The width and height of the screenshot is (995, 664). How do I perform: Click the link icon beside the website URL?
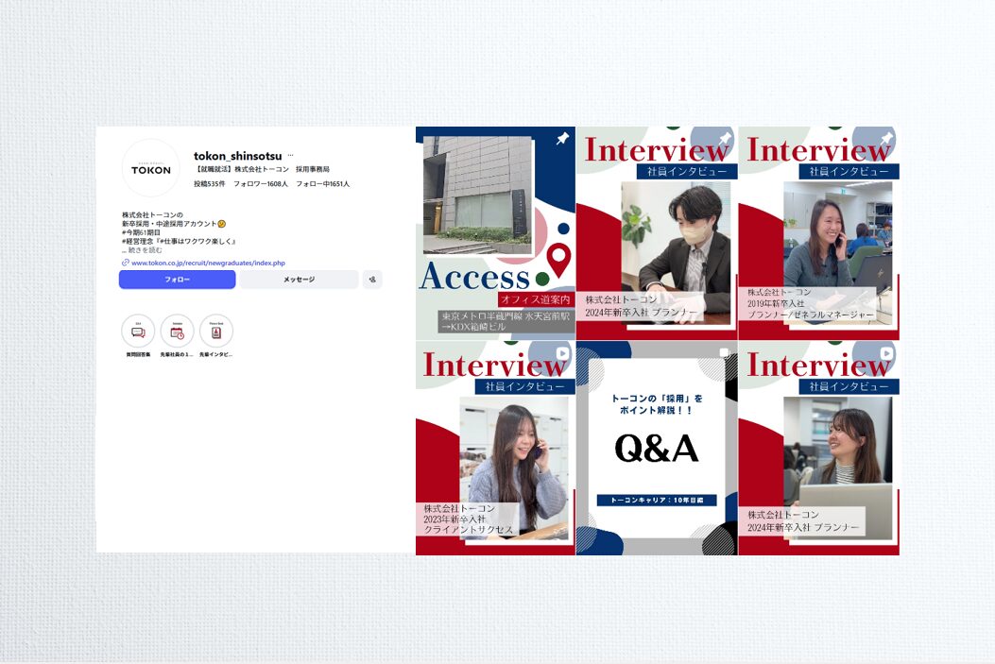pos(126,263)
